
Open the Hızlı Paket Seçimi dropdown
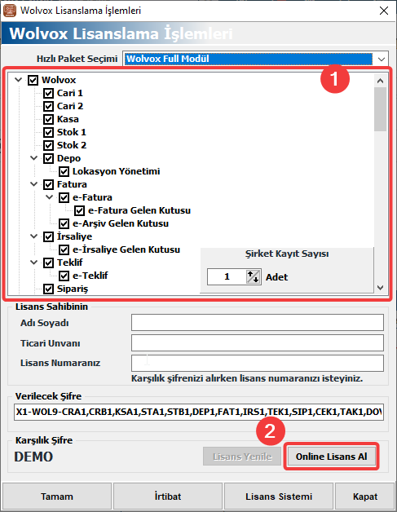[381, 59]
